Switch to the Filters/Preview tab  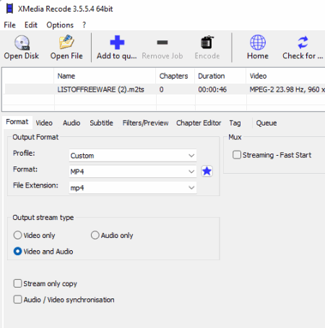coord(145,123)
